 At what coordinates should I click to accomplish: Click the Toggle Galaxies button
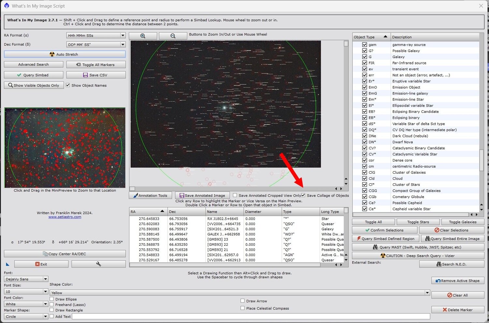coord(462,222)
